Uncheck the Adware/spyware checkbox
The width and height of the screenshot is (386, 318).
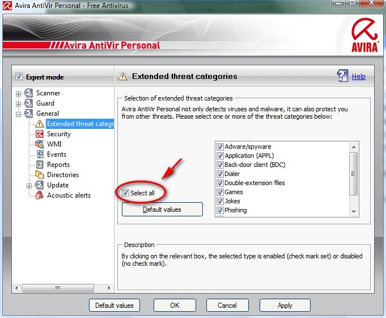tap(220, 147)
